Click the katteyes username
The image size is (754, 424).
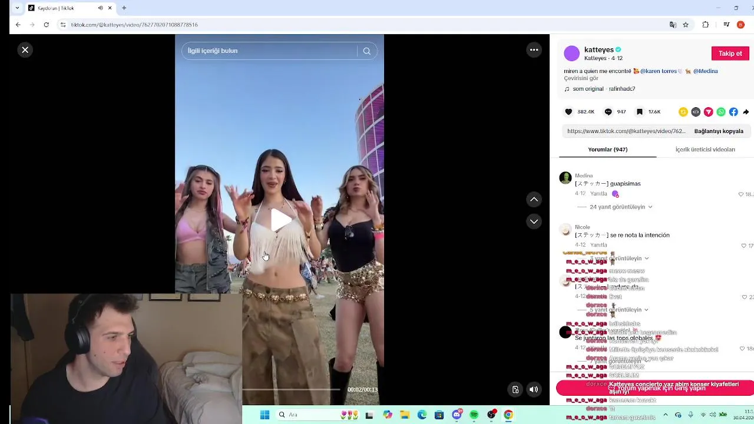point(599,49)
